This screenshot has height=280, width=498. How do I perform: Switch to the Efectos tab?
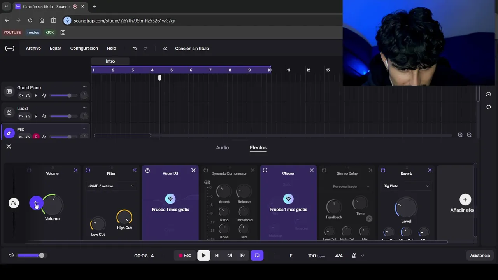point(258,147)
